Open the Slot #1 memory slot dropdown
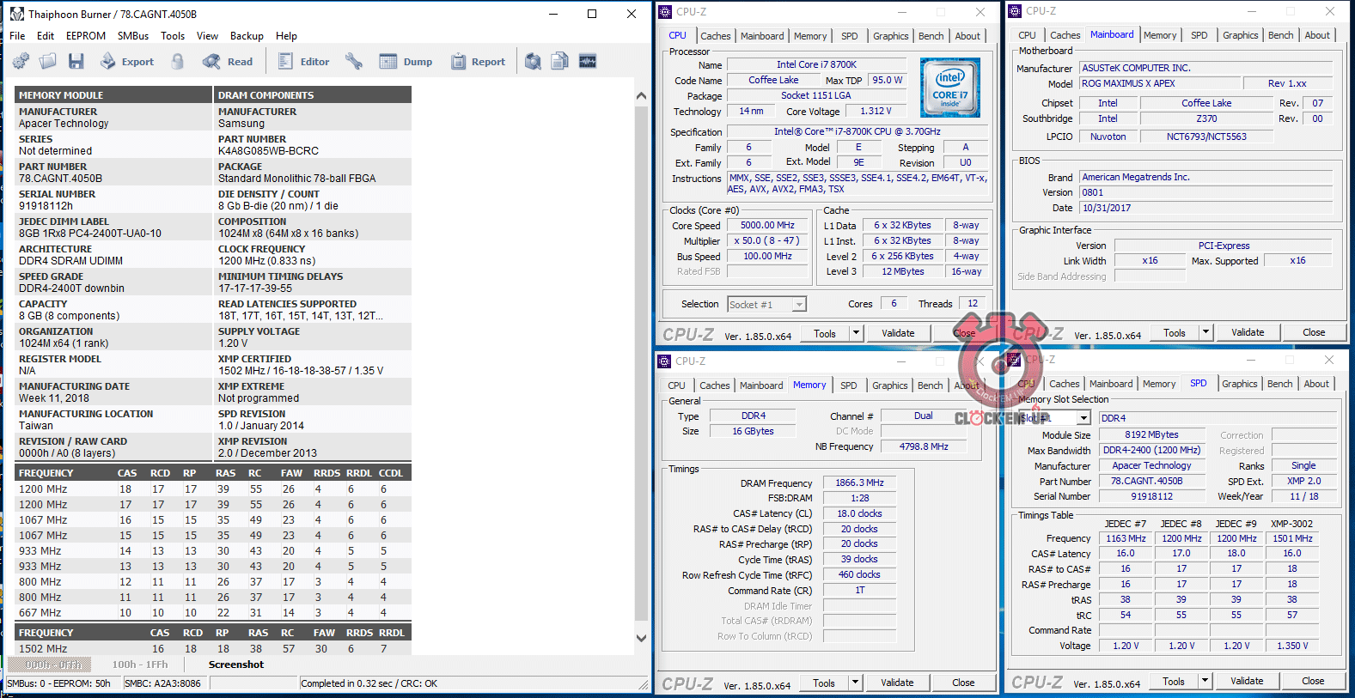Screen dimensions: 1355x698 (x=1084, y=418)
